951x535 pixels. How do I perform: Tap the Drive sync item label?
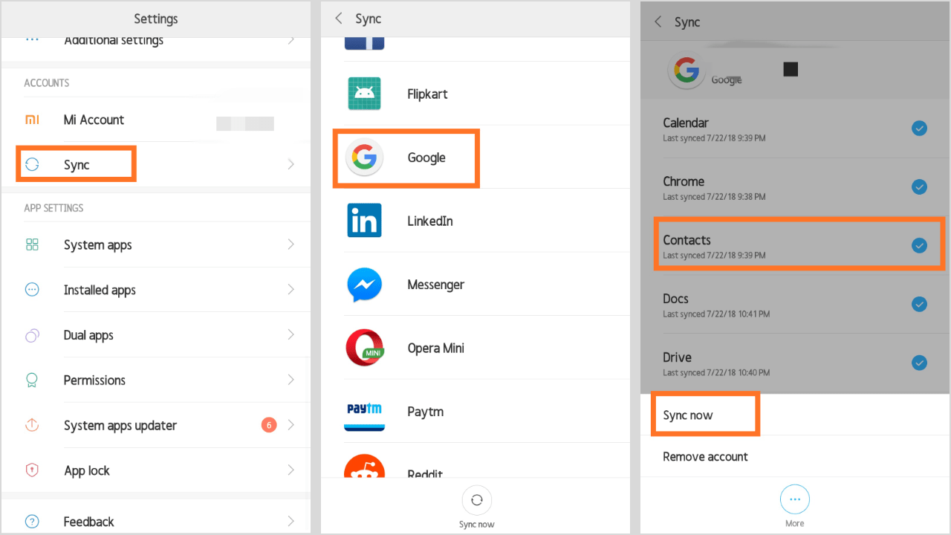click(x=677, y=357)
